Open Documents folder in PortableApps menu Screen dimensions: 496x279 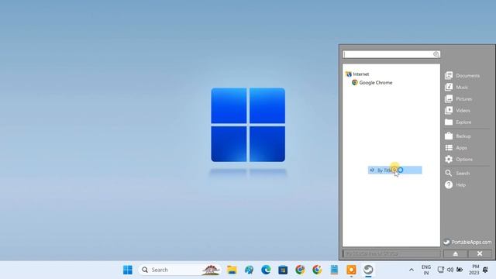[x=462, y=76]
